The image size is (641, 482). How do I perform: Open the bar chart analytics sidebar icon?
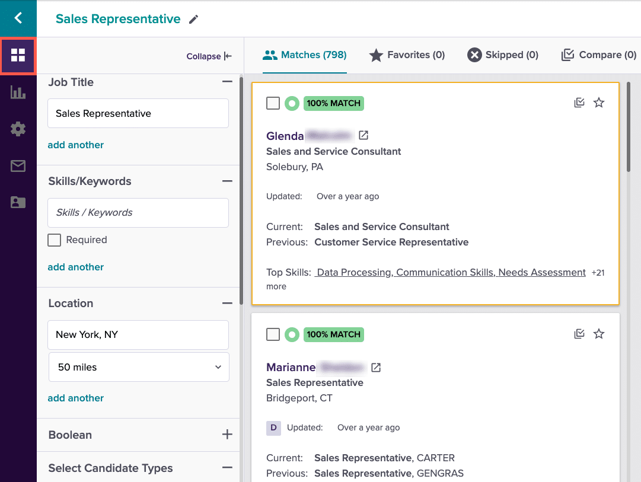click(18, 92)
